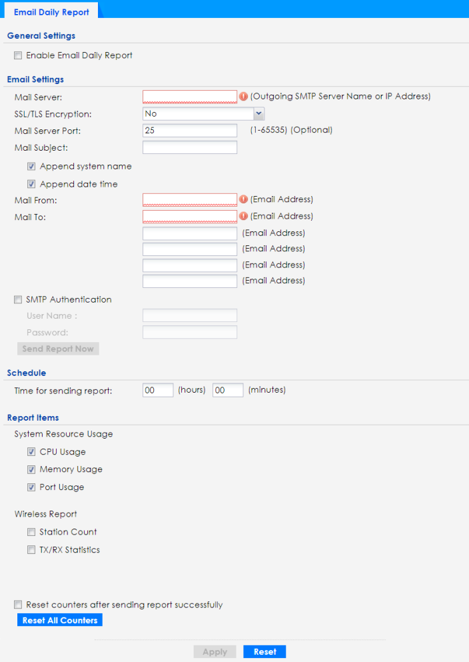The width and height of the screenshot is (469, 662).
Task: Click the Mail Server Port field
Action: (x=190, y=131)
